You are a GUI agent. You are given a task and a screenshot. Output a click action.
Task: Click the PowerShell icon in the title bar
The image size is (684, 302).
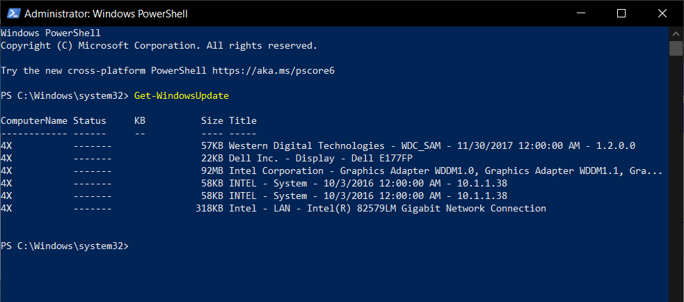point(12,13)
